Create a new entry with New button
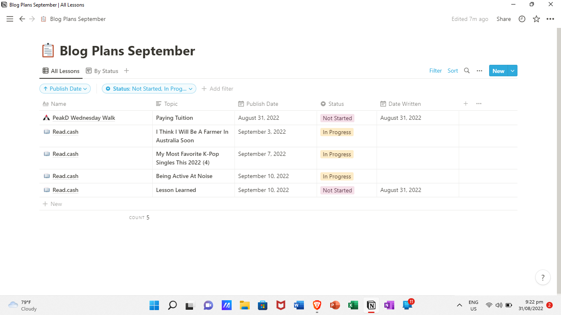Screen dimensions: 561x315 498,71
